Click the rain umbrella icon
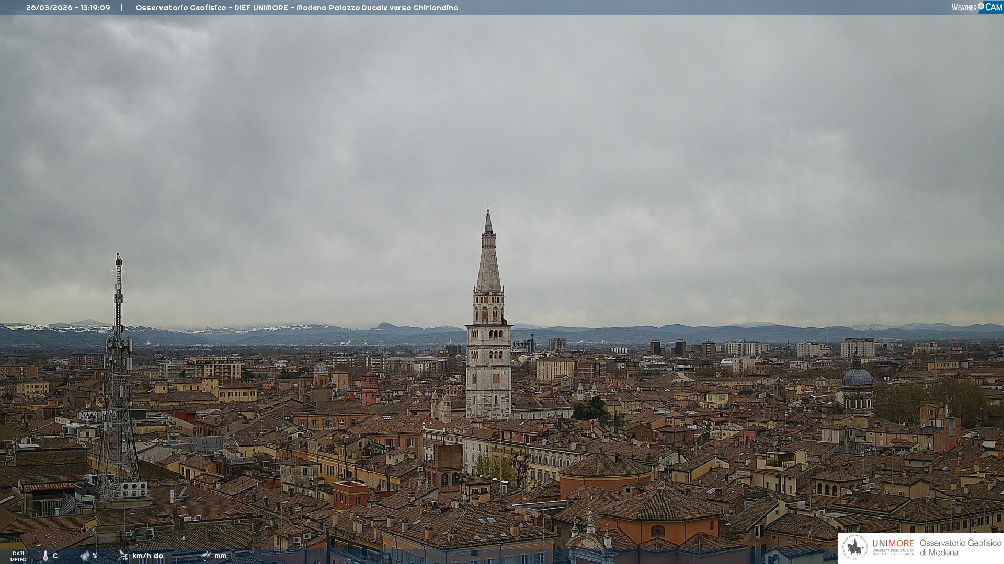Image resolution: width=1004 pixels, height=564 pixels. [206, 556]
